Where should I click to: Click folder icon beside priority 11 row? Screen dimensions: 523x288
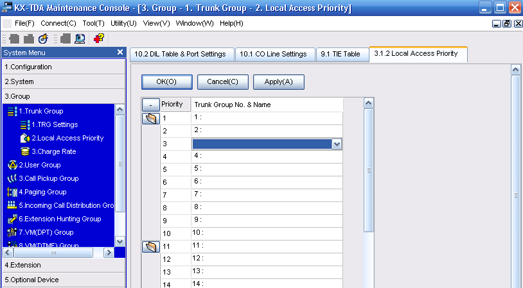151,247
